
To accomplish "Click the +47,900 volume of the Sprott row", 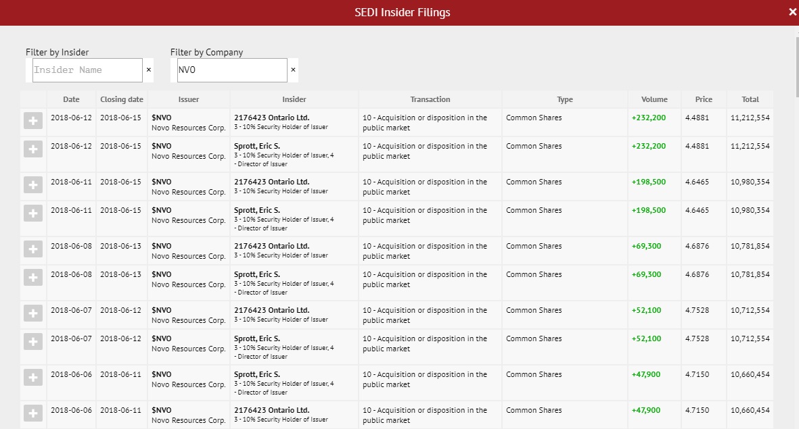I will point(646,374).
